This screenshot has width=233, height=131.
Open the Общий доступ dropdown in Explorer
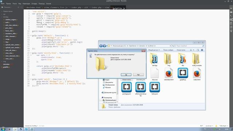point(154,50)
